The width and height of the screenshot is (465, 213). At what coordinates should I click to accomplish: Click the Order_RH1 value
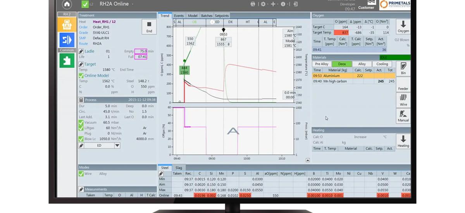point(101,27)
